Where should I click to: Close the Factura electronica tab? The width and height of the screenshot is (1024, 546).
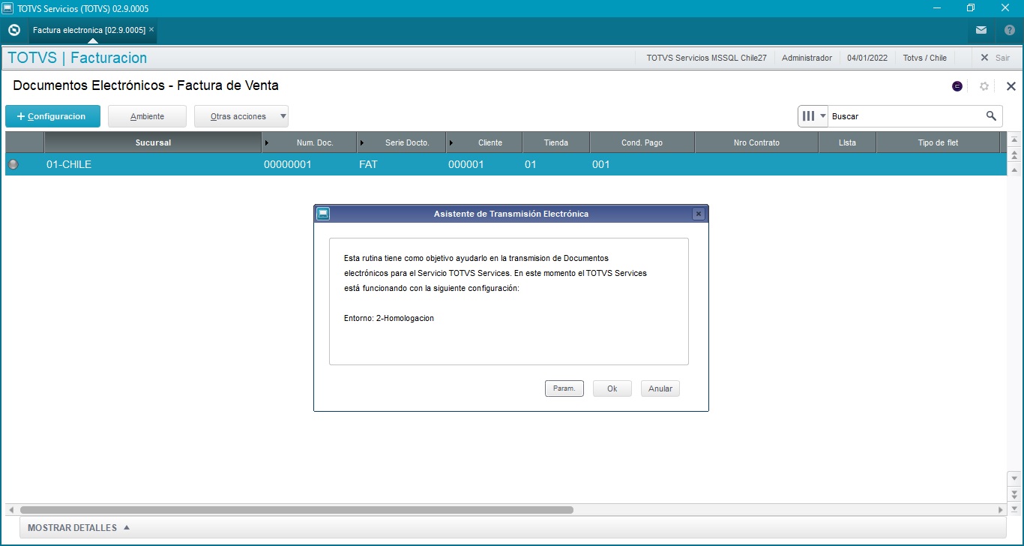[151, 29]
